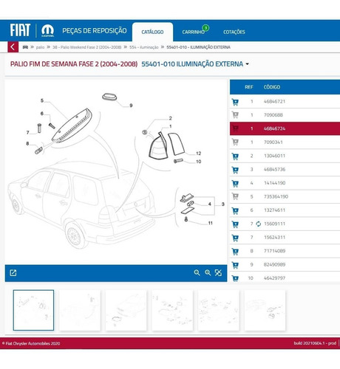This screenshot has height=369, width=340.
Task: Go to 554 - iluminação breadcrumb
Action: coord(144,47)
